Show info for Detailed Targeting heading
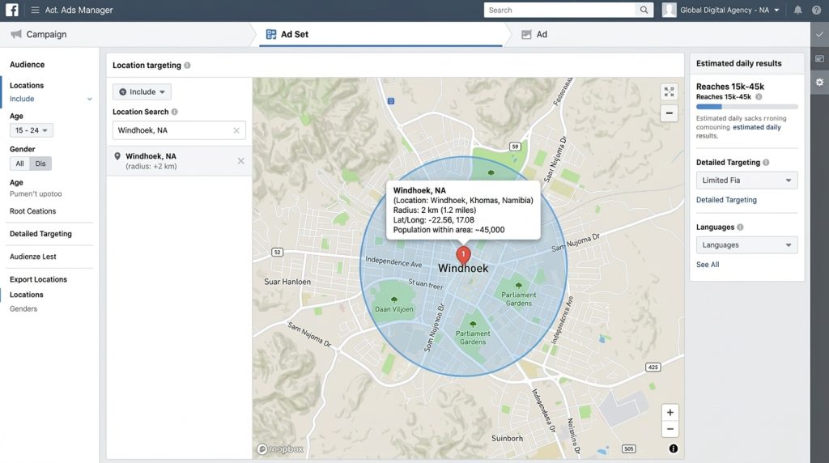This screenshot has height=463, width=829. tap(766, 162)
